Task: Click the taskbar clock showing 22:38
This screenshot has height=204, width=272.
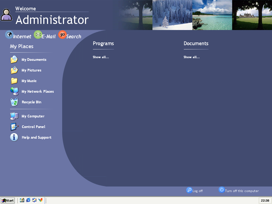Action: 265,201
